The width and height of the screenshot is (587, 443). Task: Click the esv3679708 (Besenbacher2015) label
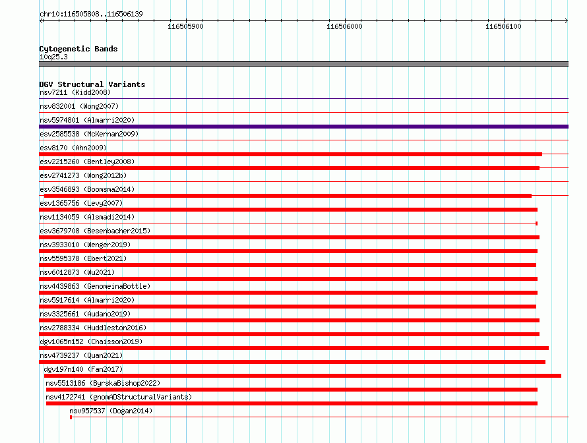tap(95, 231)
